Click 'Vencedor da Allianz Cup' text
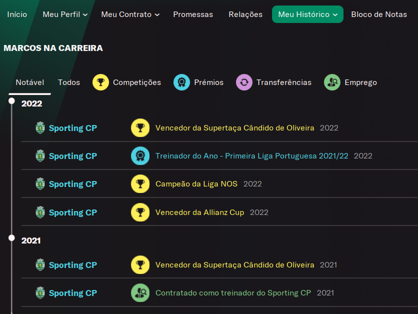418x314 pixels. 199,212
